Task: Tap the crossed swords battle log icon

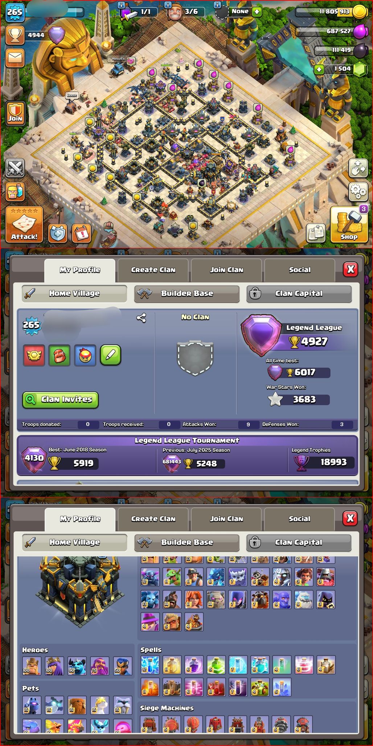Action: 15,168
